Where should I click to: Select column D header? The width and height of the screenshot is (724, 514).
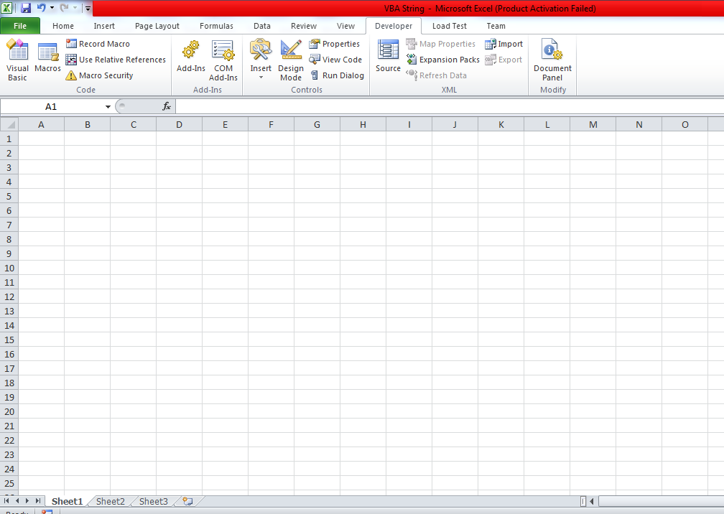[179, 125]
